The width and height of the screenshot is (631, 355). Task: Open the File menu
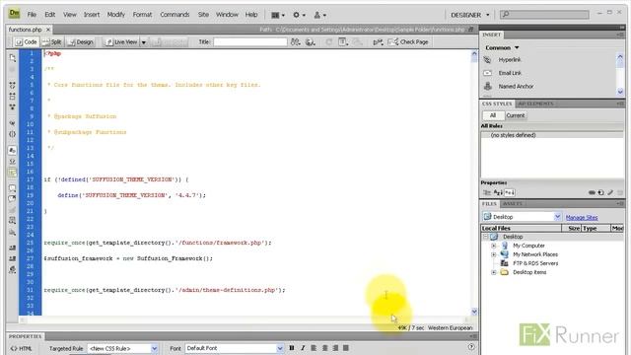pos(32,15)
